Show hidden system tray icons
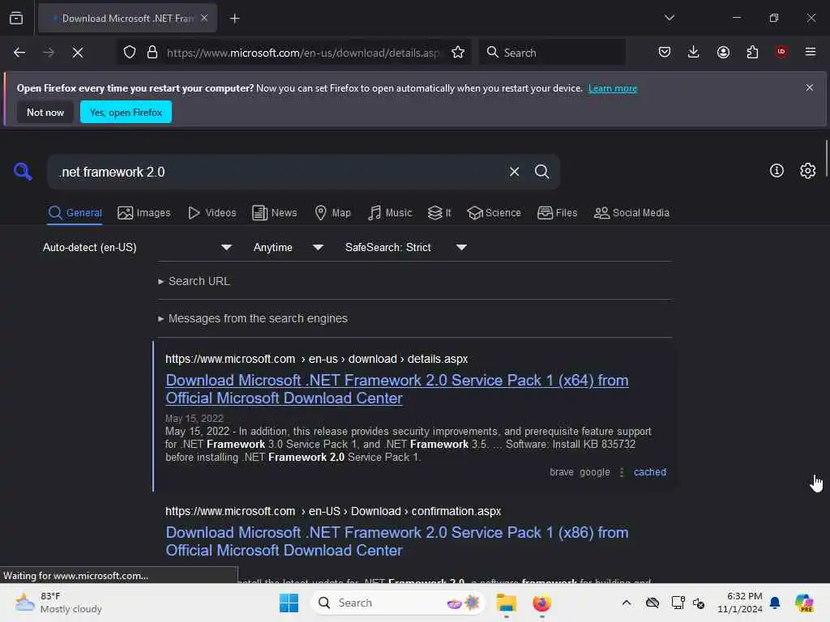Screen dimensions: 830x622 pos(627,603)
